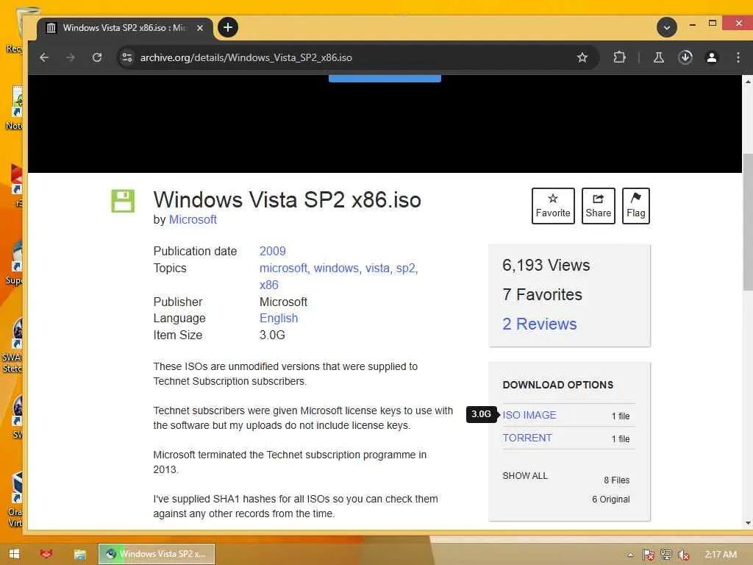Show hidden tray icons arrow
The height and width of the screenshot is (565, 753).
click(630, 555)
